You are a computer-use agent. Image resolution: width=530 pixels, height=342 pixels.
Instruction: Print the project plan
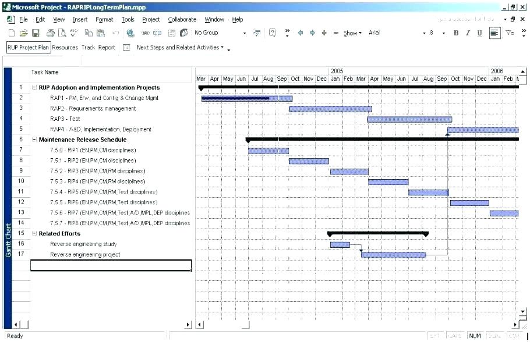[x=50, y=33]
